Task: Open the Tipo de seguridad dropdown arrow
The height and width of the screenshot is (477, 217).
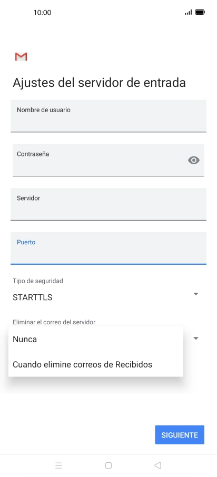Action: pos(196,294)
